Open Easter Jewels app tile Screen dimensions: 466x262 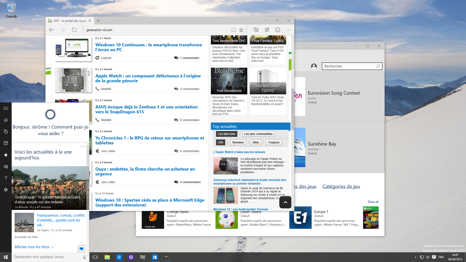227,220
